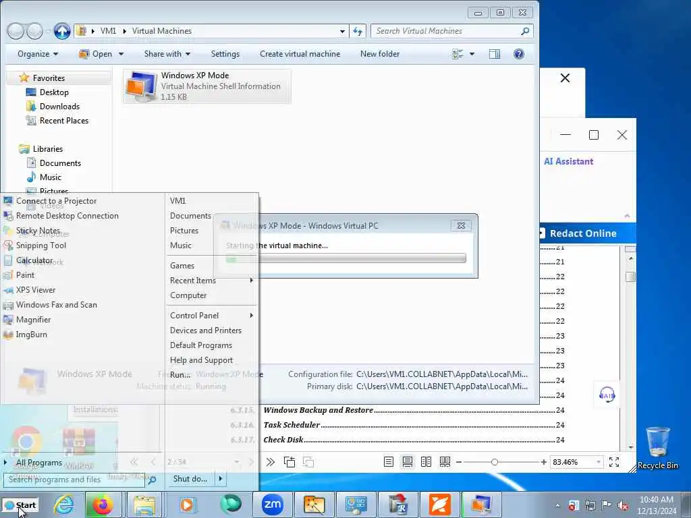Open Windows Media Player from taskbar
Viewport: 691px width, 518px height.
(x=187, y=505)
